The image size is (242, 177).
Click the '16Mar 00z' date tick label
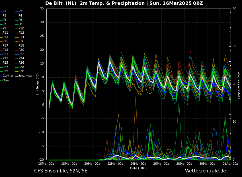(46, 164)
